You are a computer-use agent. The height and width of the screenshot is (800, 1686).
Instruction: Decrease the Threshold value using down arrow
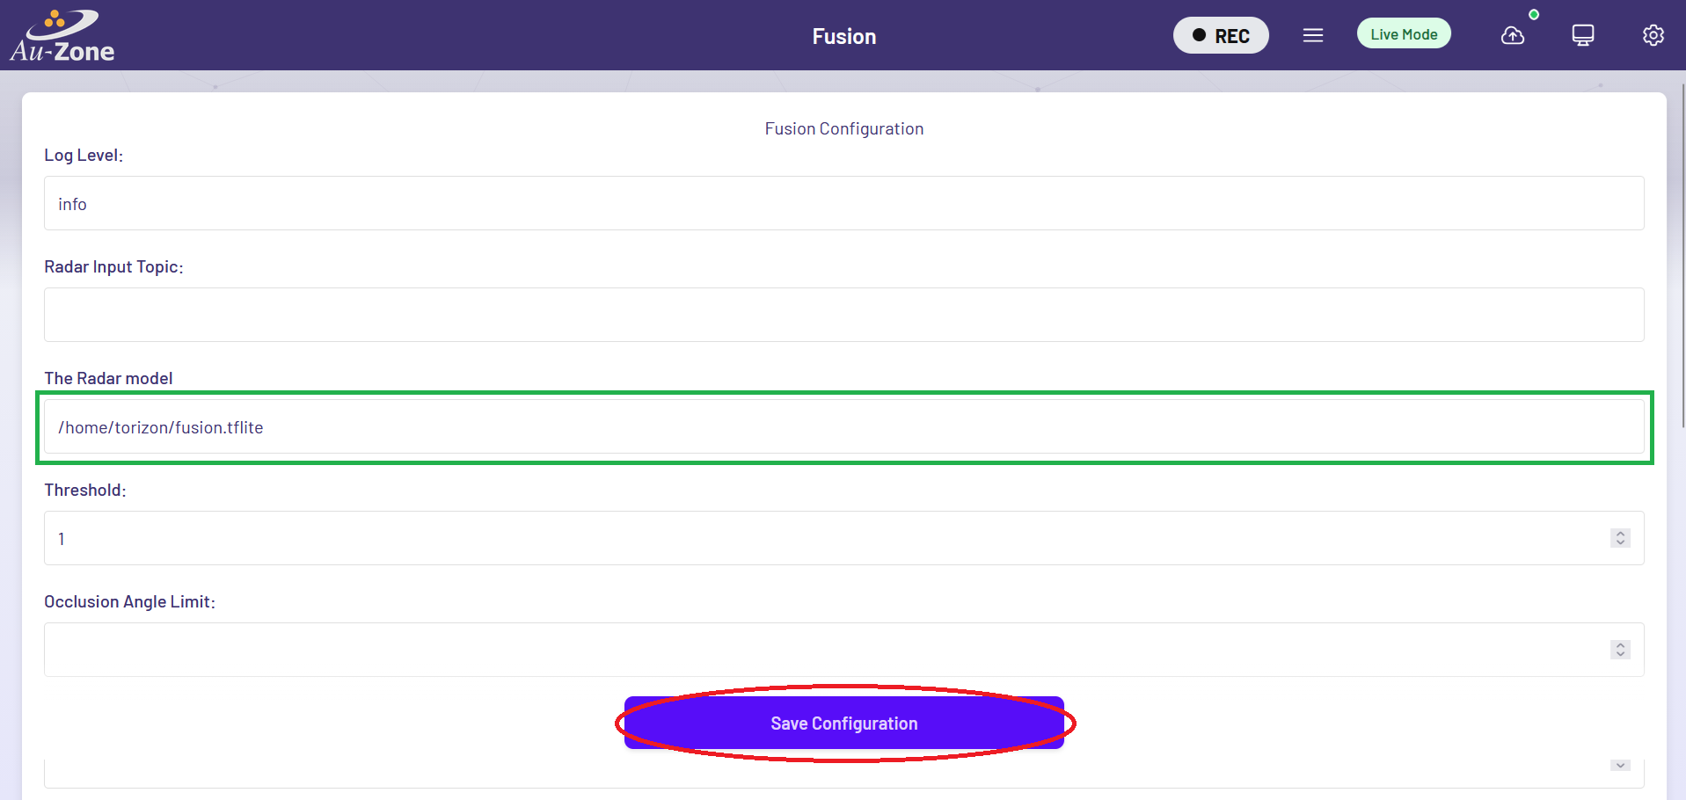(1621, 542)
